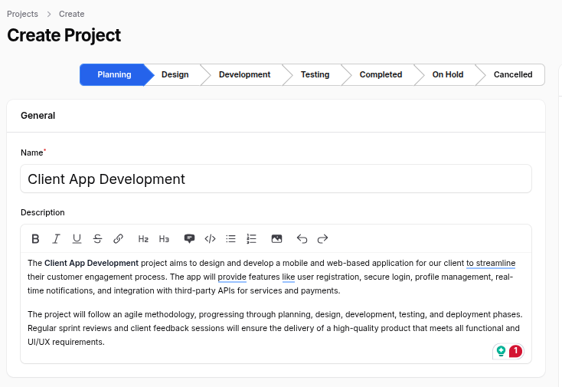Click the underlined word "provide"
This screenshot has height=387, width=562.
tap(232, 277)
